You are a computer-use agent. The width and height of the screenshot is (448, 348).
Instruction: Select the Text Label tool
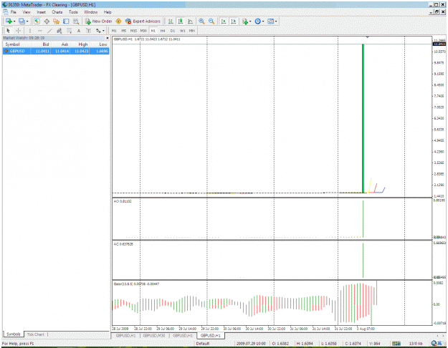coord(89,31)
